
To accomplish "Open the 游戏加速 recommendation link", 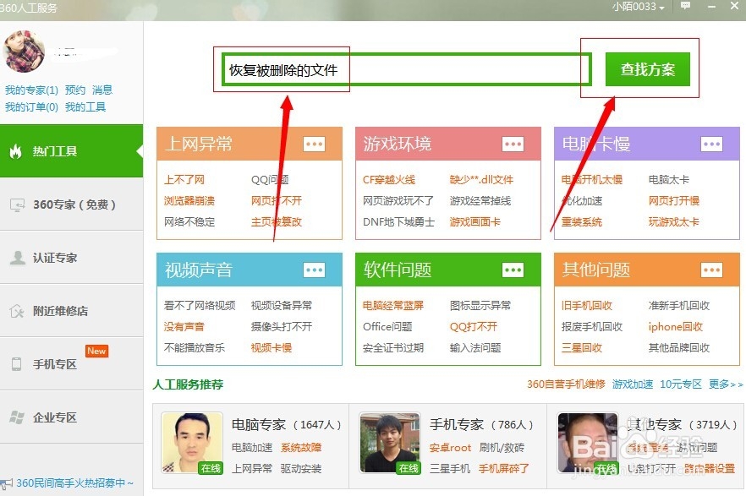I will tap(633, 384).
